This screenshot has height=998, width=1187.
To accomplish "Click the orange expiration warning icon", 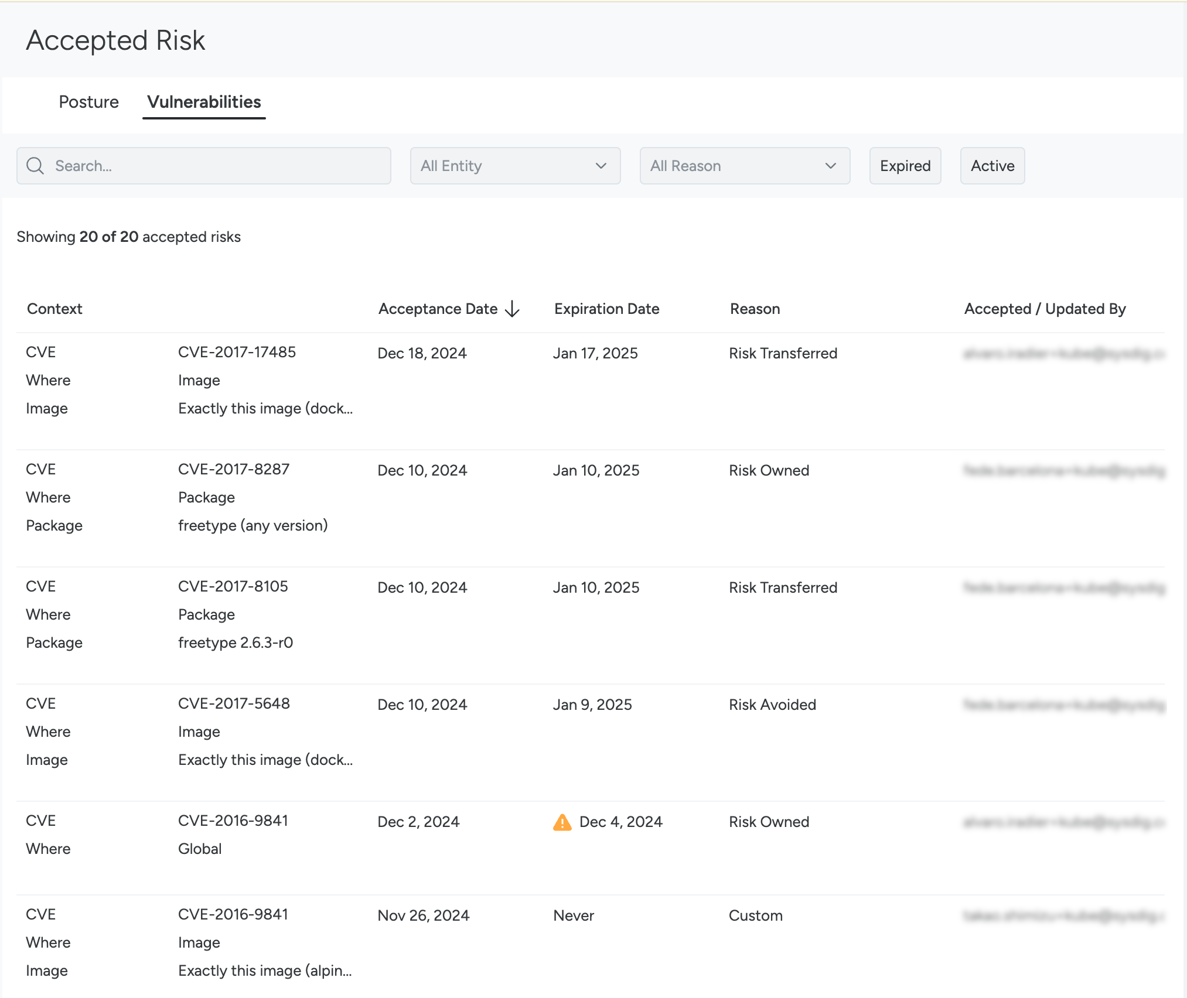I will click(562, 822).
